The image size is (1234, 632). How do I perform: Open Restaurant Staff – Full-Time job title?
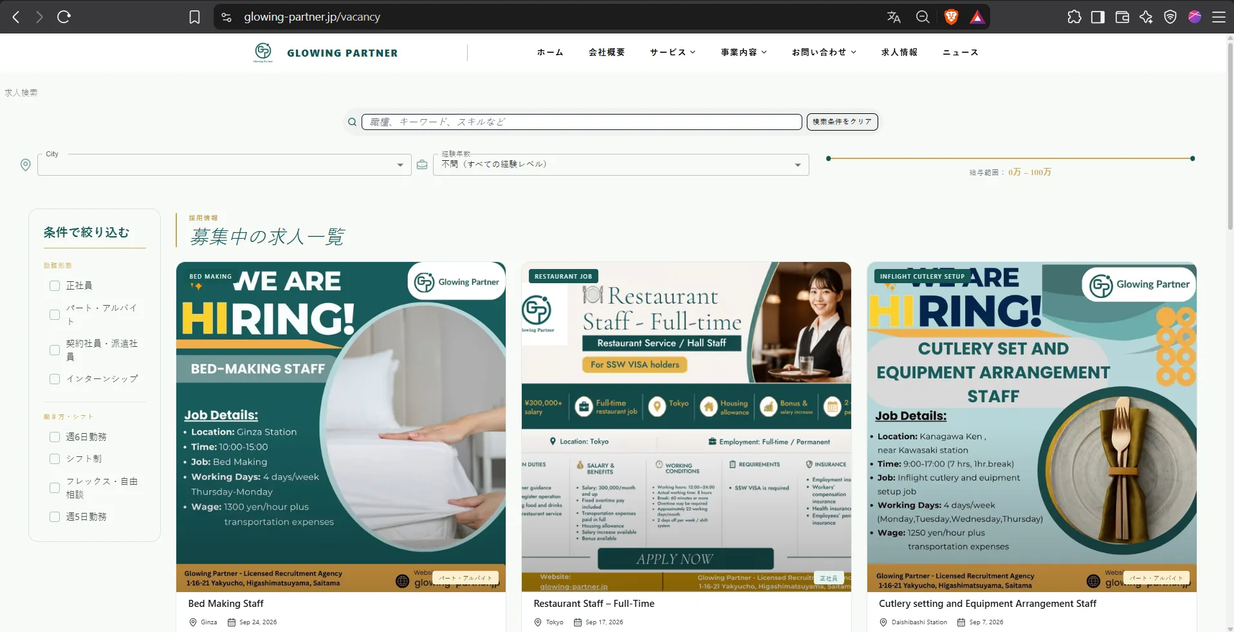(594, 604)
